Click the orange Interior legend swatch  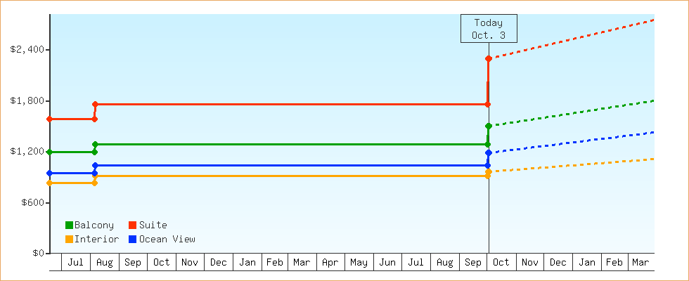pos(69,239)
